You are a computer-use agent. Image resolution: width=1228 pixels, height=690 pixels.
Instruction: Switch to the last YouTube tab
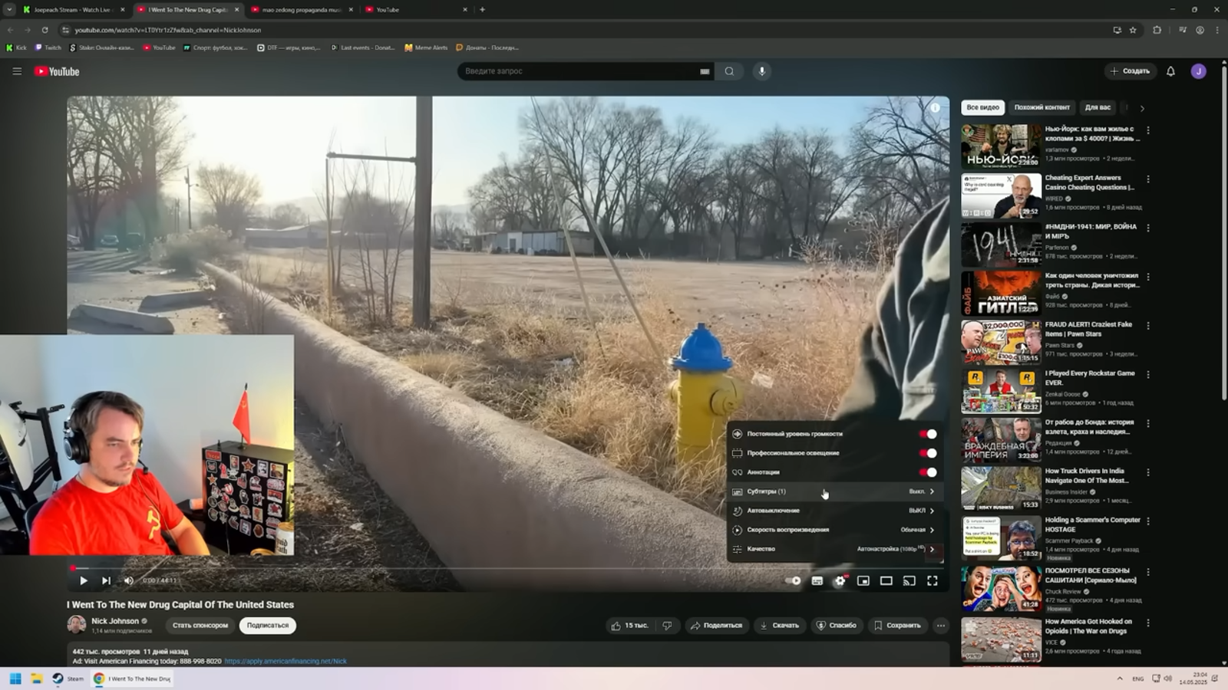(417, 10)
